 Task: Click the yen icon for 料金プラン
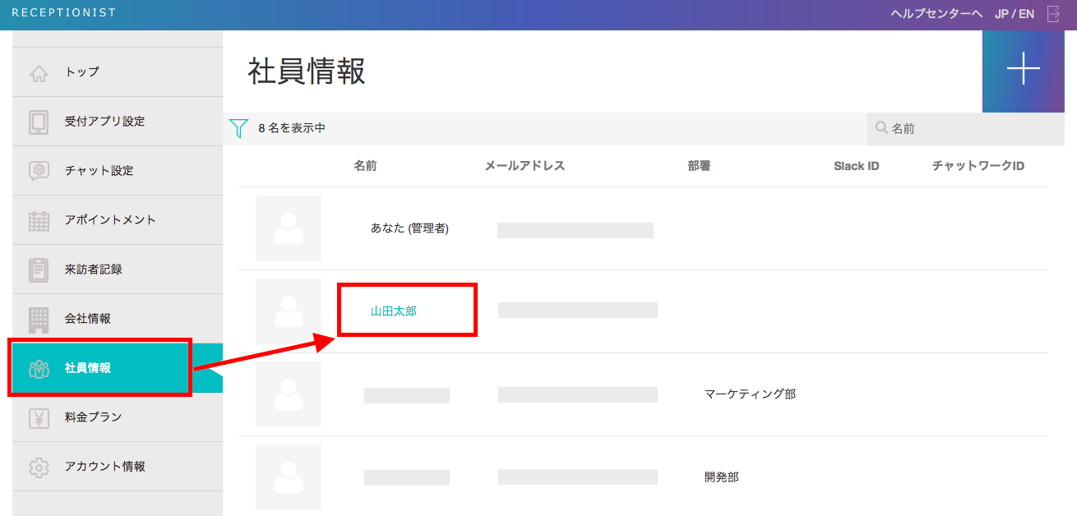pyautogui.click(x=39, y=417)
